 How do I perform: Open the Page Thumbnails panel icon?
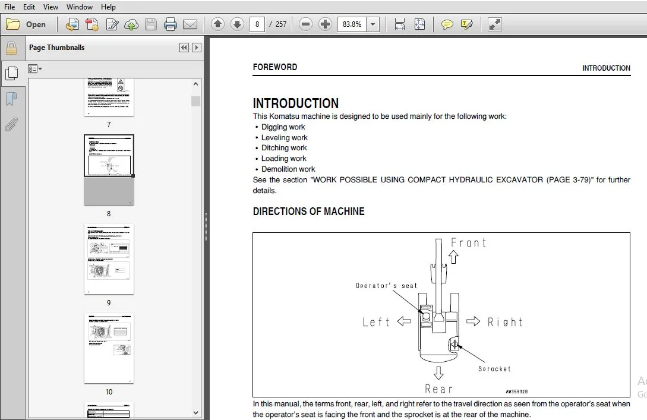(11, 74)
